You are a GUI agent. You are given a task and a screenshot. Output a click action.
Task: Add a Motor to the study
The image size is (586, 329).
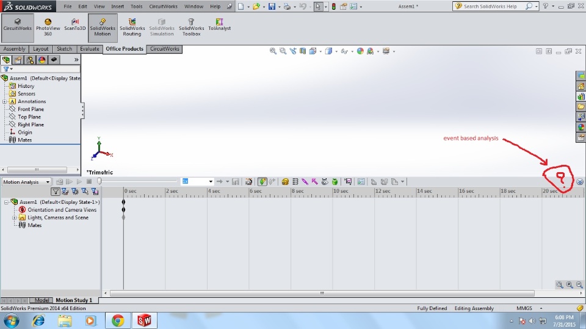tap(285, 182)
